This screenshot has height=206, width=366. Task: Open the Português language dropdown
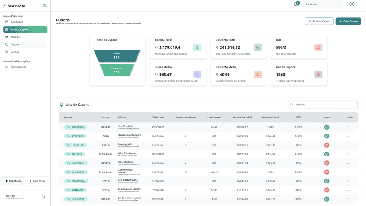pyautogui.click(x=322, y=4)
